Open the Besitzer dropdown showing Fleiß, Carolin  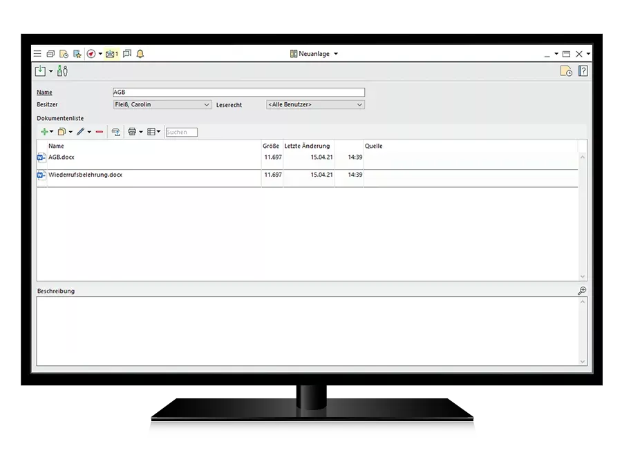(x=162, y=105)
